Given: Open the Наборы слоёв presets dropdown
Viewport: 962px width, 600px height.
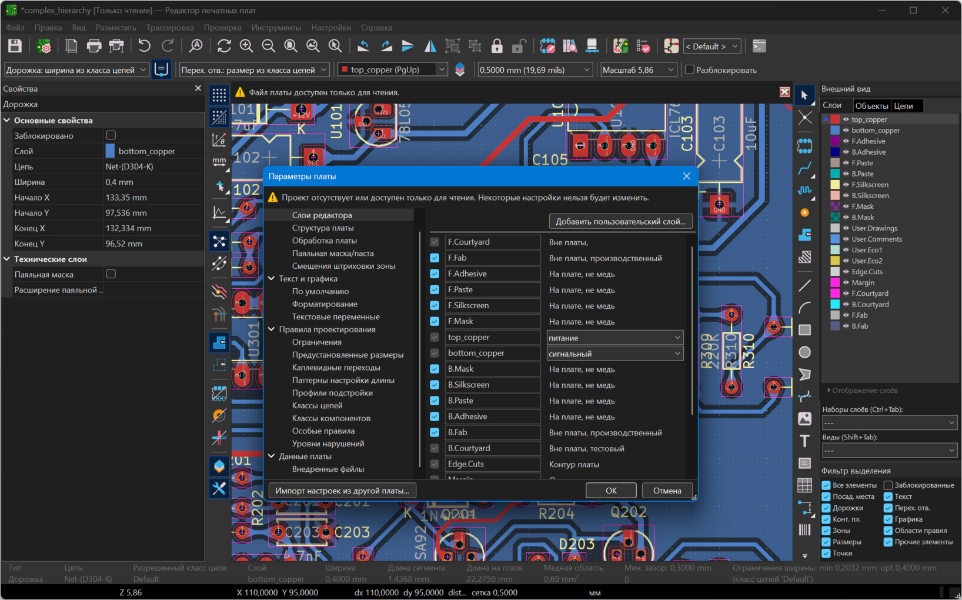Looking at the screenshot, I should tap(889, 423).
